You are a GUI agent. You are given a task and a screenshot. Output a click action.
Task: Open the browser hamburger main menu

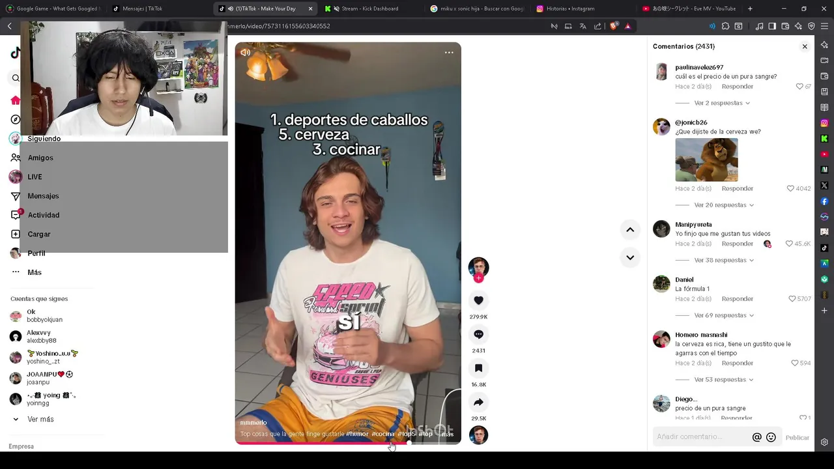pos(824,26)
